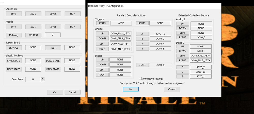Click the Dead Zone value field

33,80
